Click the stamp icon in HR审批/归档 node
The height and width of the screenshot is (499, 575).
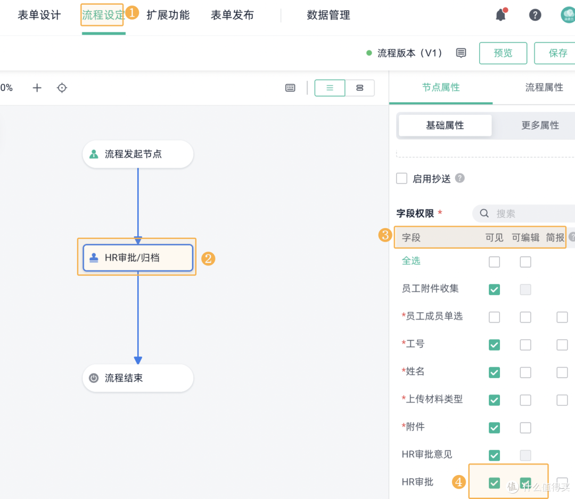click(94, 257)
